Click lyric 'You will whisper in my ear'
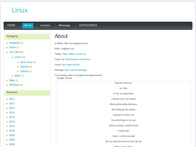 tap(123, 120)
